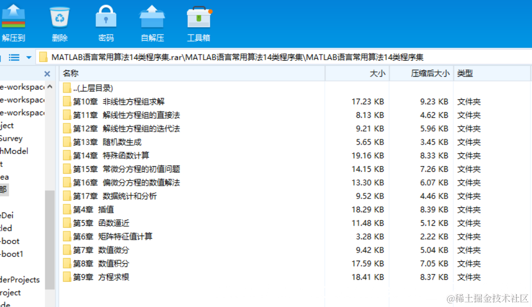The image size is (532, 307).
Task: Click folder icon of 第13章 随机数生成
Action: pos(67,142)
